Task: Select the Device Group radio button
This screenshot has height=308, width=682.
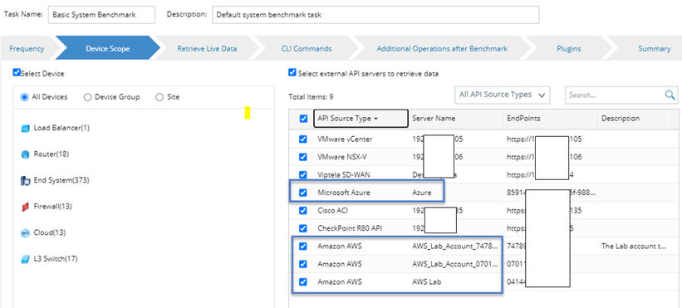Action: click(87, 97)
